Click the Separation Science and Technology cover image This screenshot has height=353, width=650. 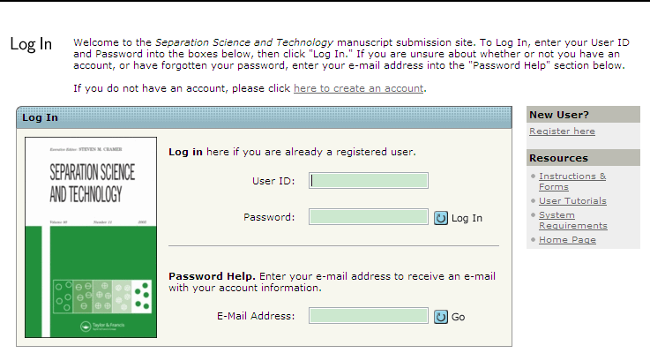[x=91, y=237]
